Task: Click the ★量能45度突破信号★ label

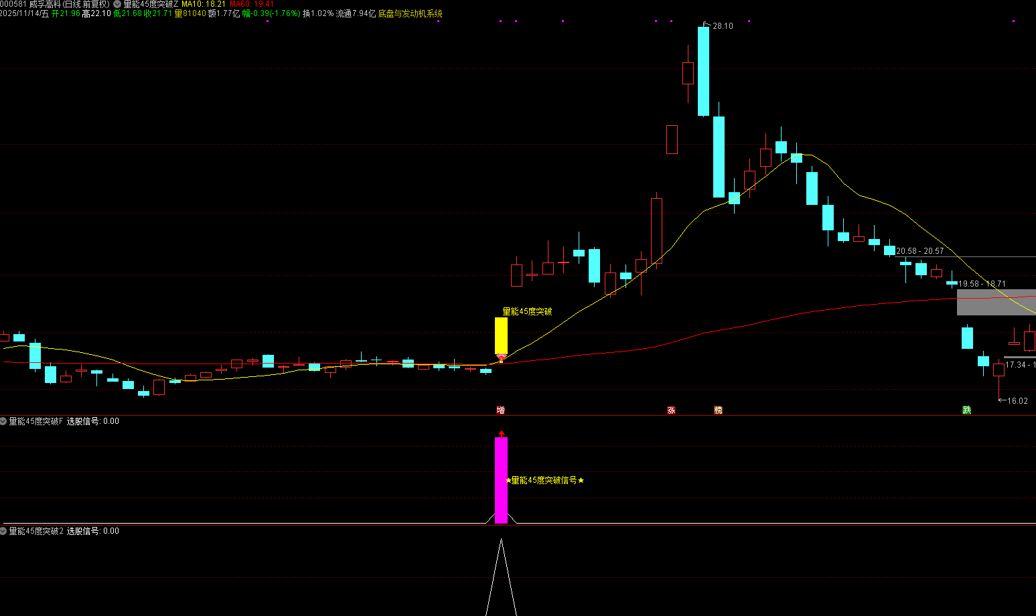Action: pos(544,480)
